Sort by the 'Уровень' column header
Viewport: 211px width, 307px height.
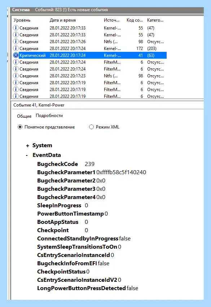22,20
